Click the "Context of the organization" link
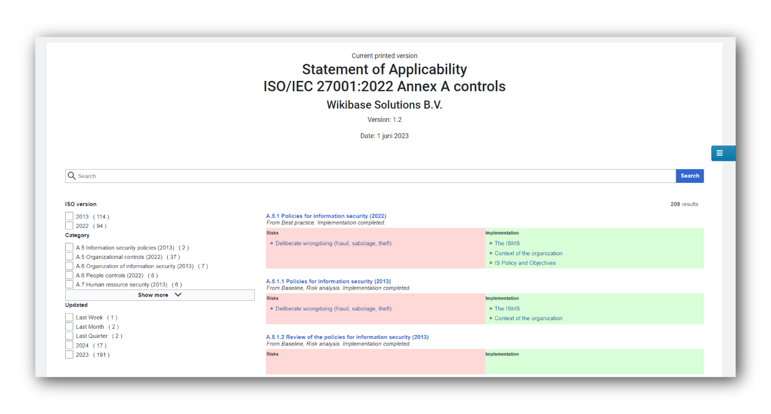Viewport: 771px width, 414px height. point(528,253)
